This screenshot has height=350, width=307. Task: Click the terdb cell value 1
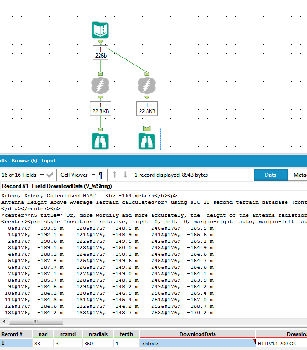[127, 344]
